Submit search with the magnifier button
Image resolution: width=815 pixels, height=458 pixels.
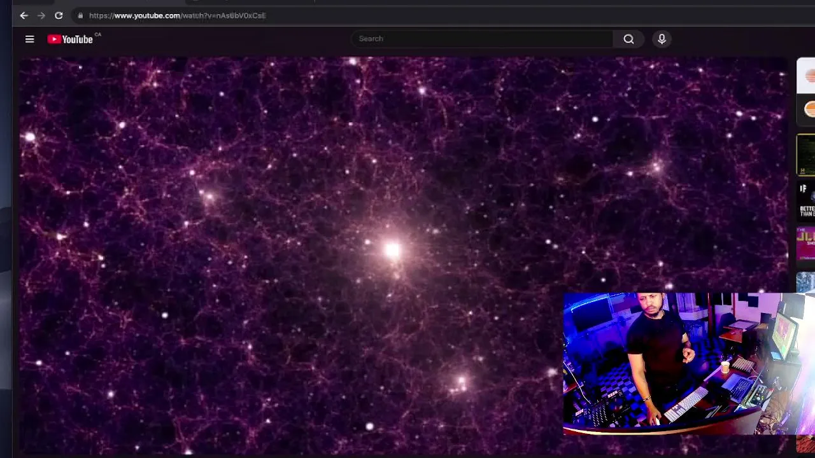click(x=628, y=39)
